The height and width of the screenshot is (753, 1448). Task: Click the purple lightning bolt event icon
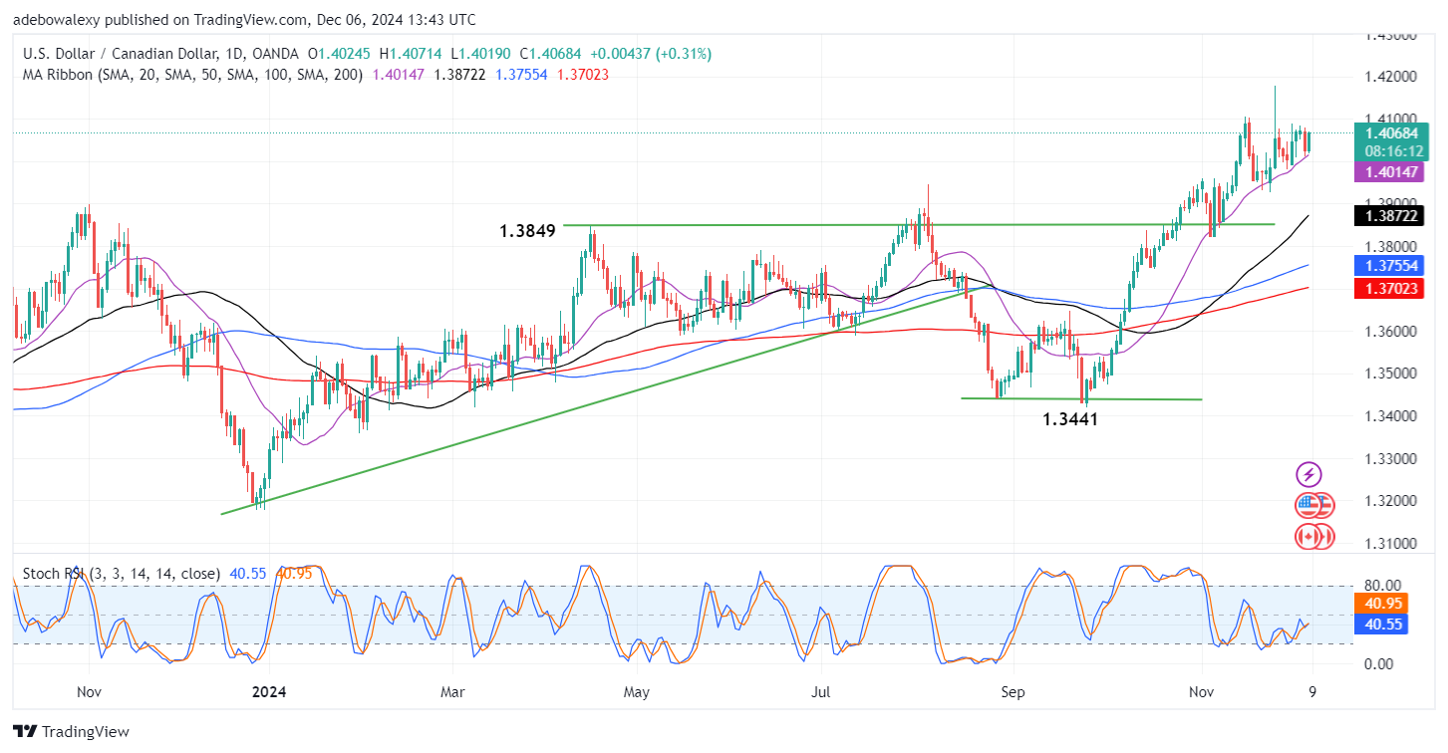point(1308,474)
